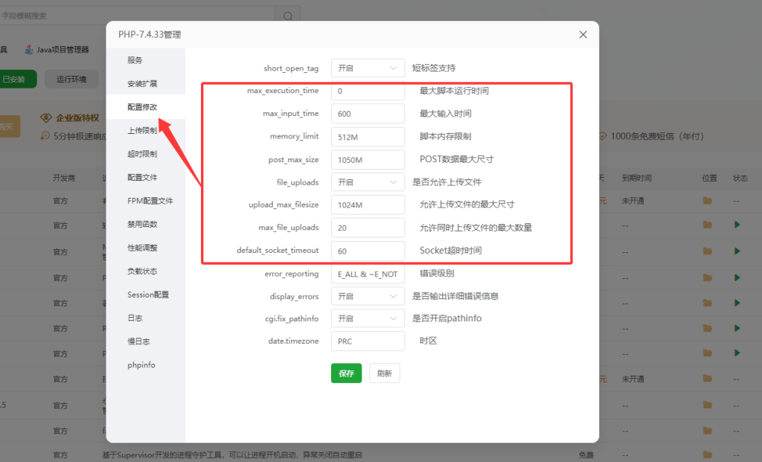Open the 配置文件 tab
Viewport: 762px width, 462px height.
(x=146, y=177)
